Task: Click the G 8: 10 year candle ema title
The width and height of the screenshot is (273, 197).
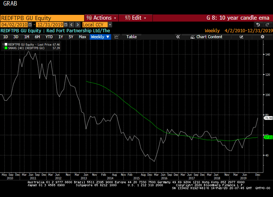Action: pos(238,18)
